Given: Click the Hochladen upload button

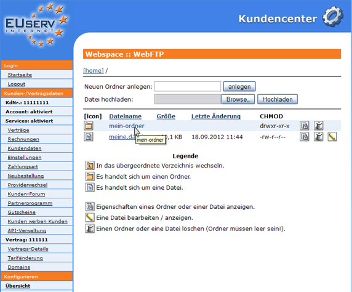Looking at the screenshot, I should coord(278,99).
